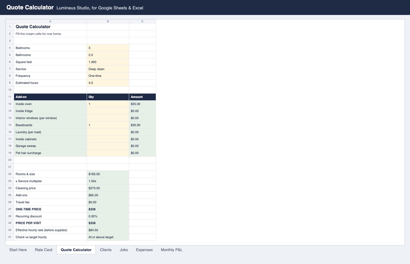The image size is (410, 264).
Task: Select column A header
Action: click(50, 21)
